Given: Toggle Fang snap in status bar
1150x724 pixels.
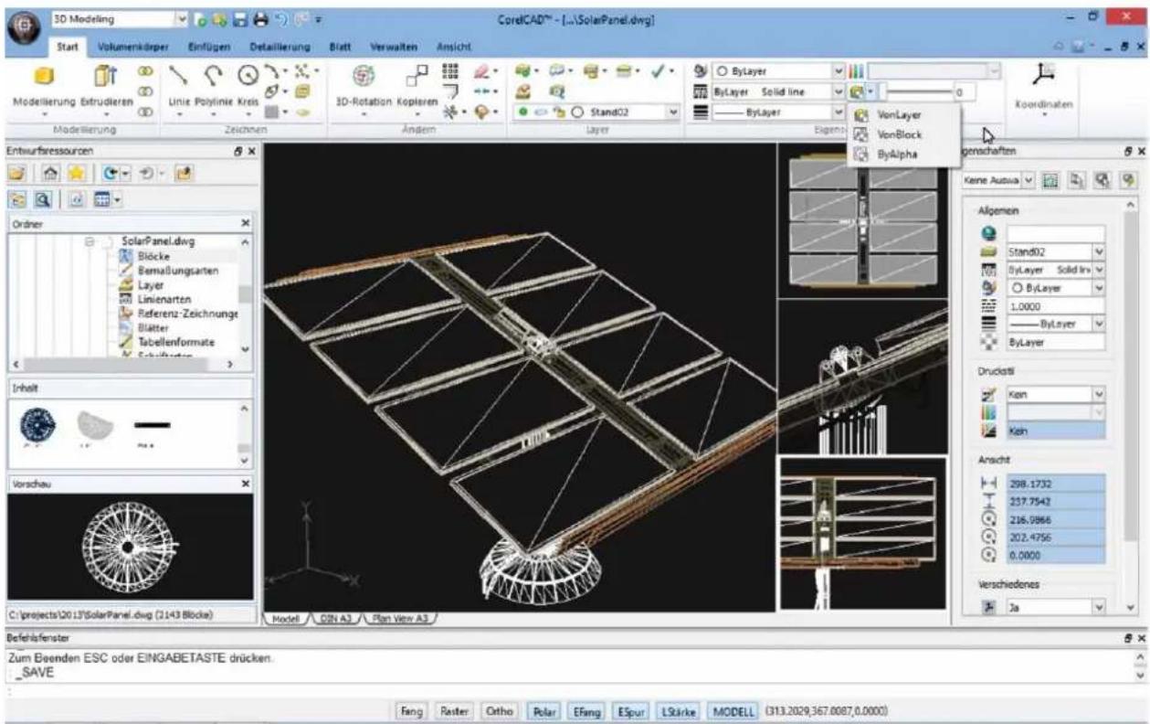Looking at the screenshot, I should pyautogui.click(x=413, y=709).
